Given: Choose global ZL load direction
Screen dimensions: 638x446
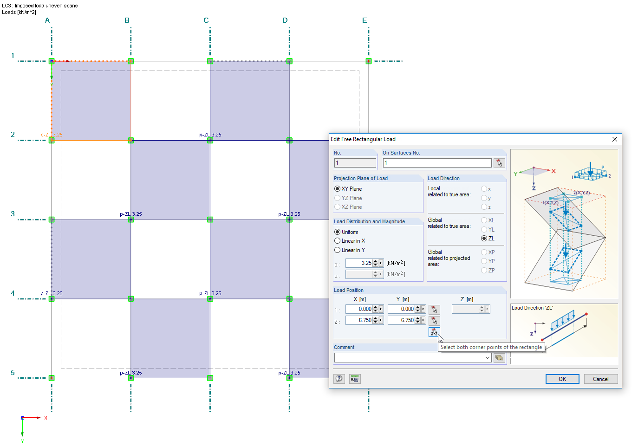Looking at the screenshot, I should tap(484, 238).
